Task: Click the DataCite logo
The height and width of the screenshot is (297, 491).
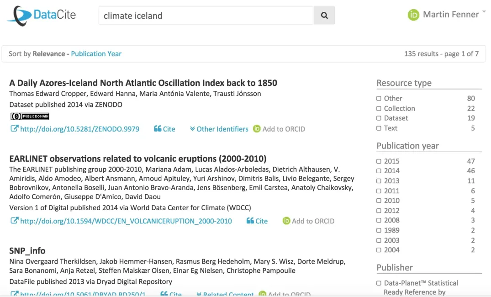Action: pyautogui.click(x=41, y=15)
